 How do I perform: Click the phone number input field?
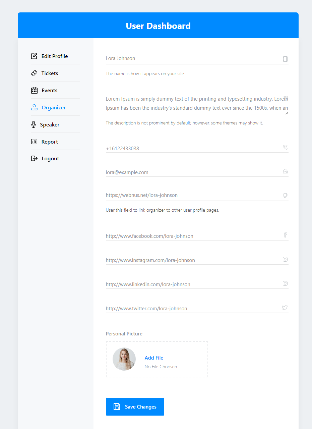click(x=193, y=148)
